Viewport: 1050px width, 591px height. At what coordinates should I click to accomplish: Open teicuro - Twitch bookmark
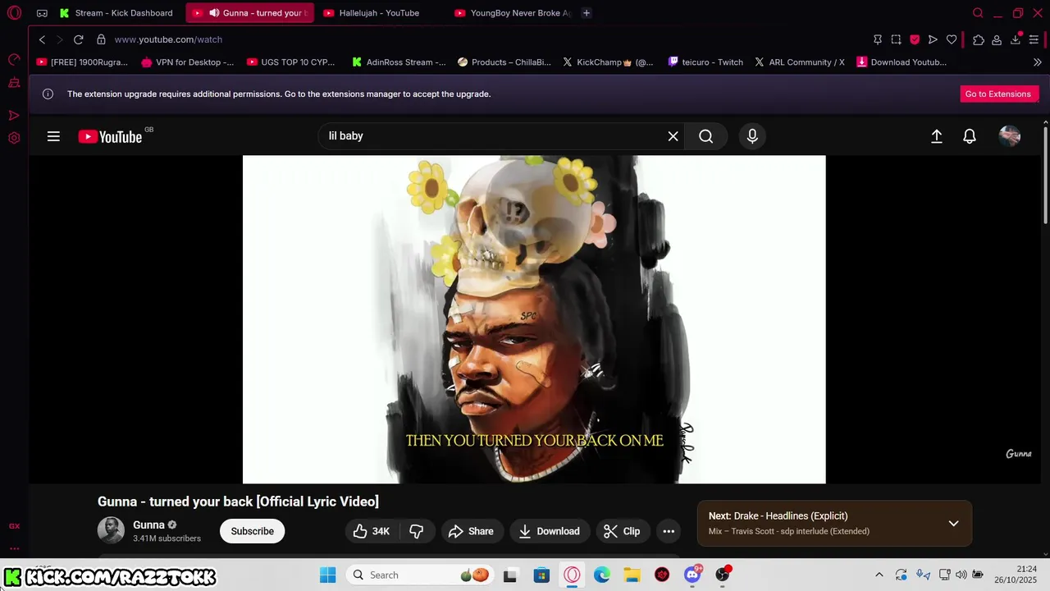tap(705, 62)
